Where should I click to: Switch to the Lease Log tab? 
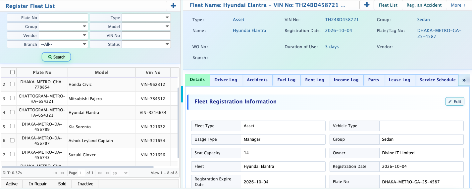coord(399,80)
